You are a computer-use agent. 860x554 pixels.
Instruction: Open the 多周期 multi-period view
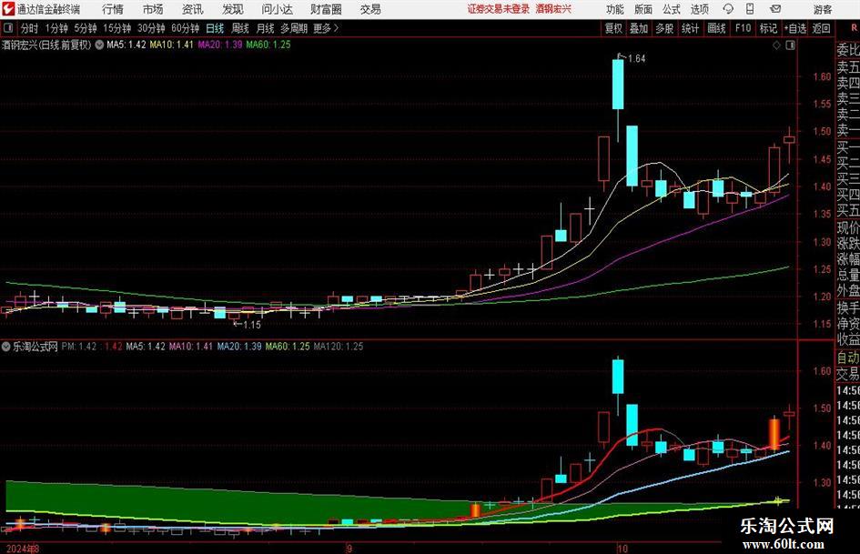tap(294, 28)
